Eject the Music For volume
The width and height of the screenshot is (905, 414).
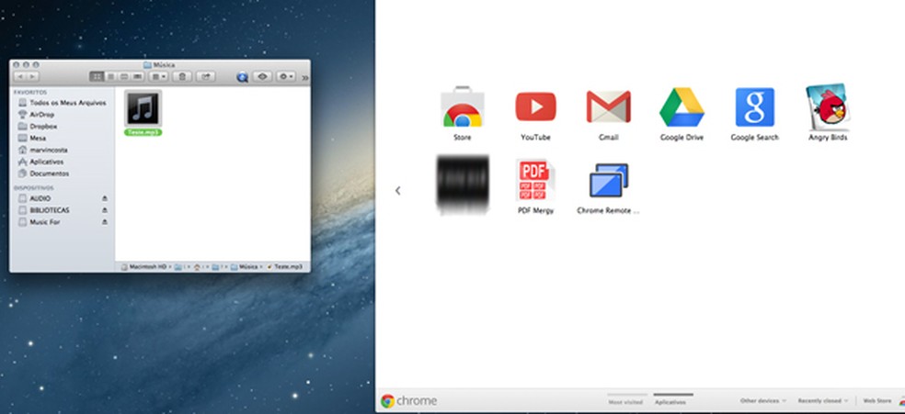[x=105, y=221]
